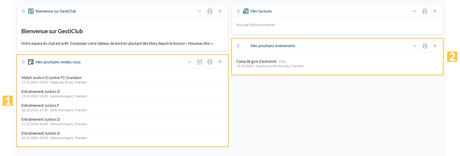Collapse the Mes prochains événements block
Screen dimensions: 460x156
click(x=415, y=46)
